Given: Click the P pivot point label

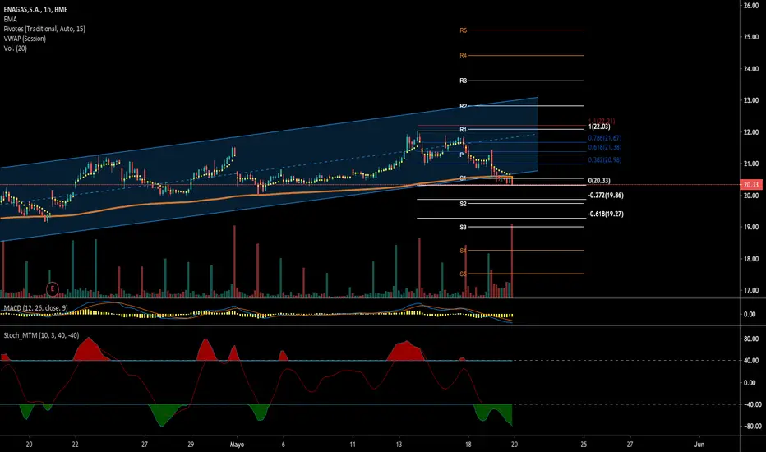Looking at the screenshot, I should [x=462, y=155].
